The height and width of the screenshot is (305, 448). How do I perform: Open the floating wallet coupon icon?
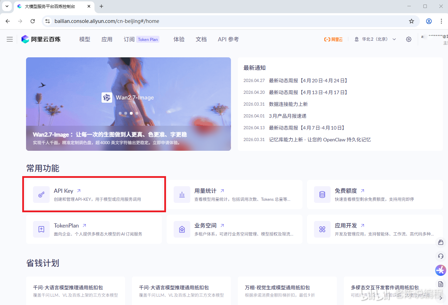(x=441, y=242)
